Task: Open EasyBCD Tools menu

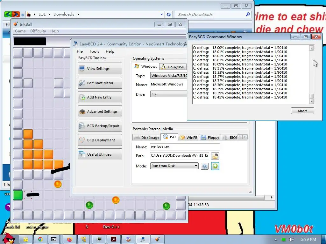Action: pyautogui.click(x=94, y=51)
